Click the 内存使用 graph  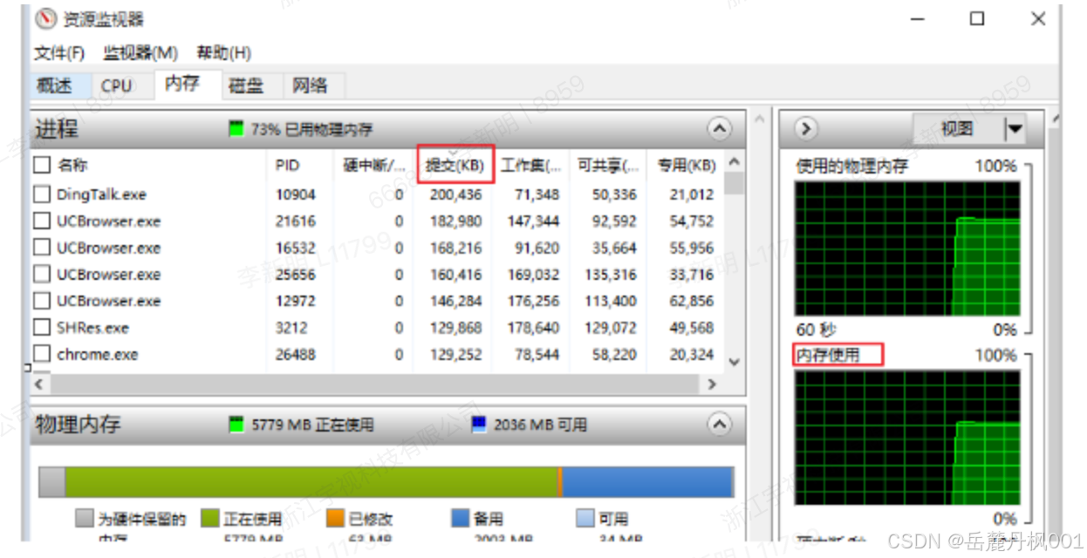click(906, 438)
